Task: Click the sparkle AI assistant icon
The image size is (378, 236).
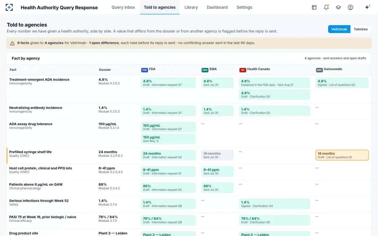Action: (368, 7)
